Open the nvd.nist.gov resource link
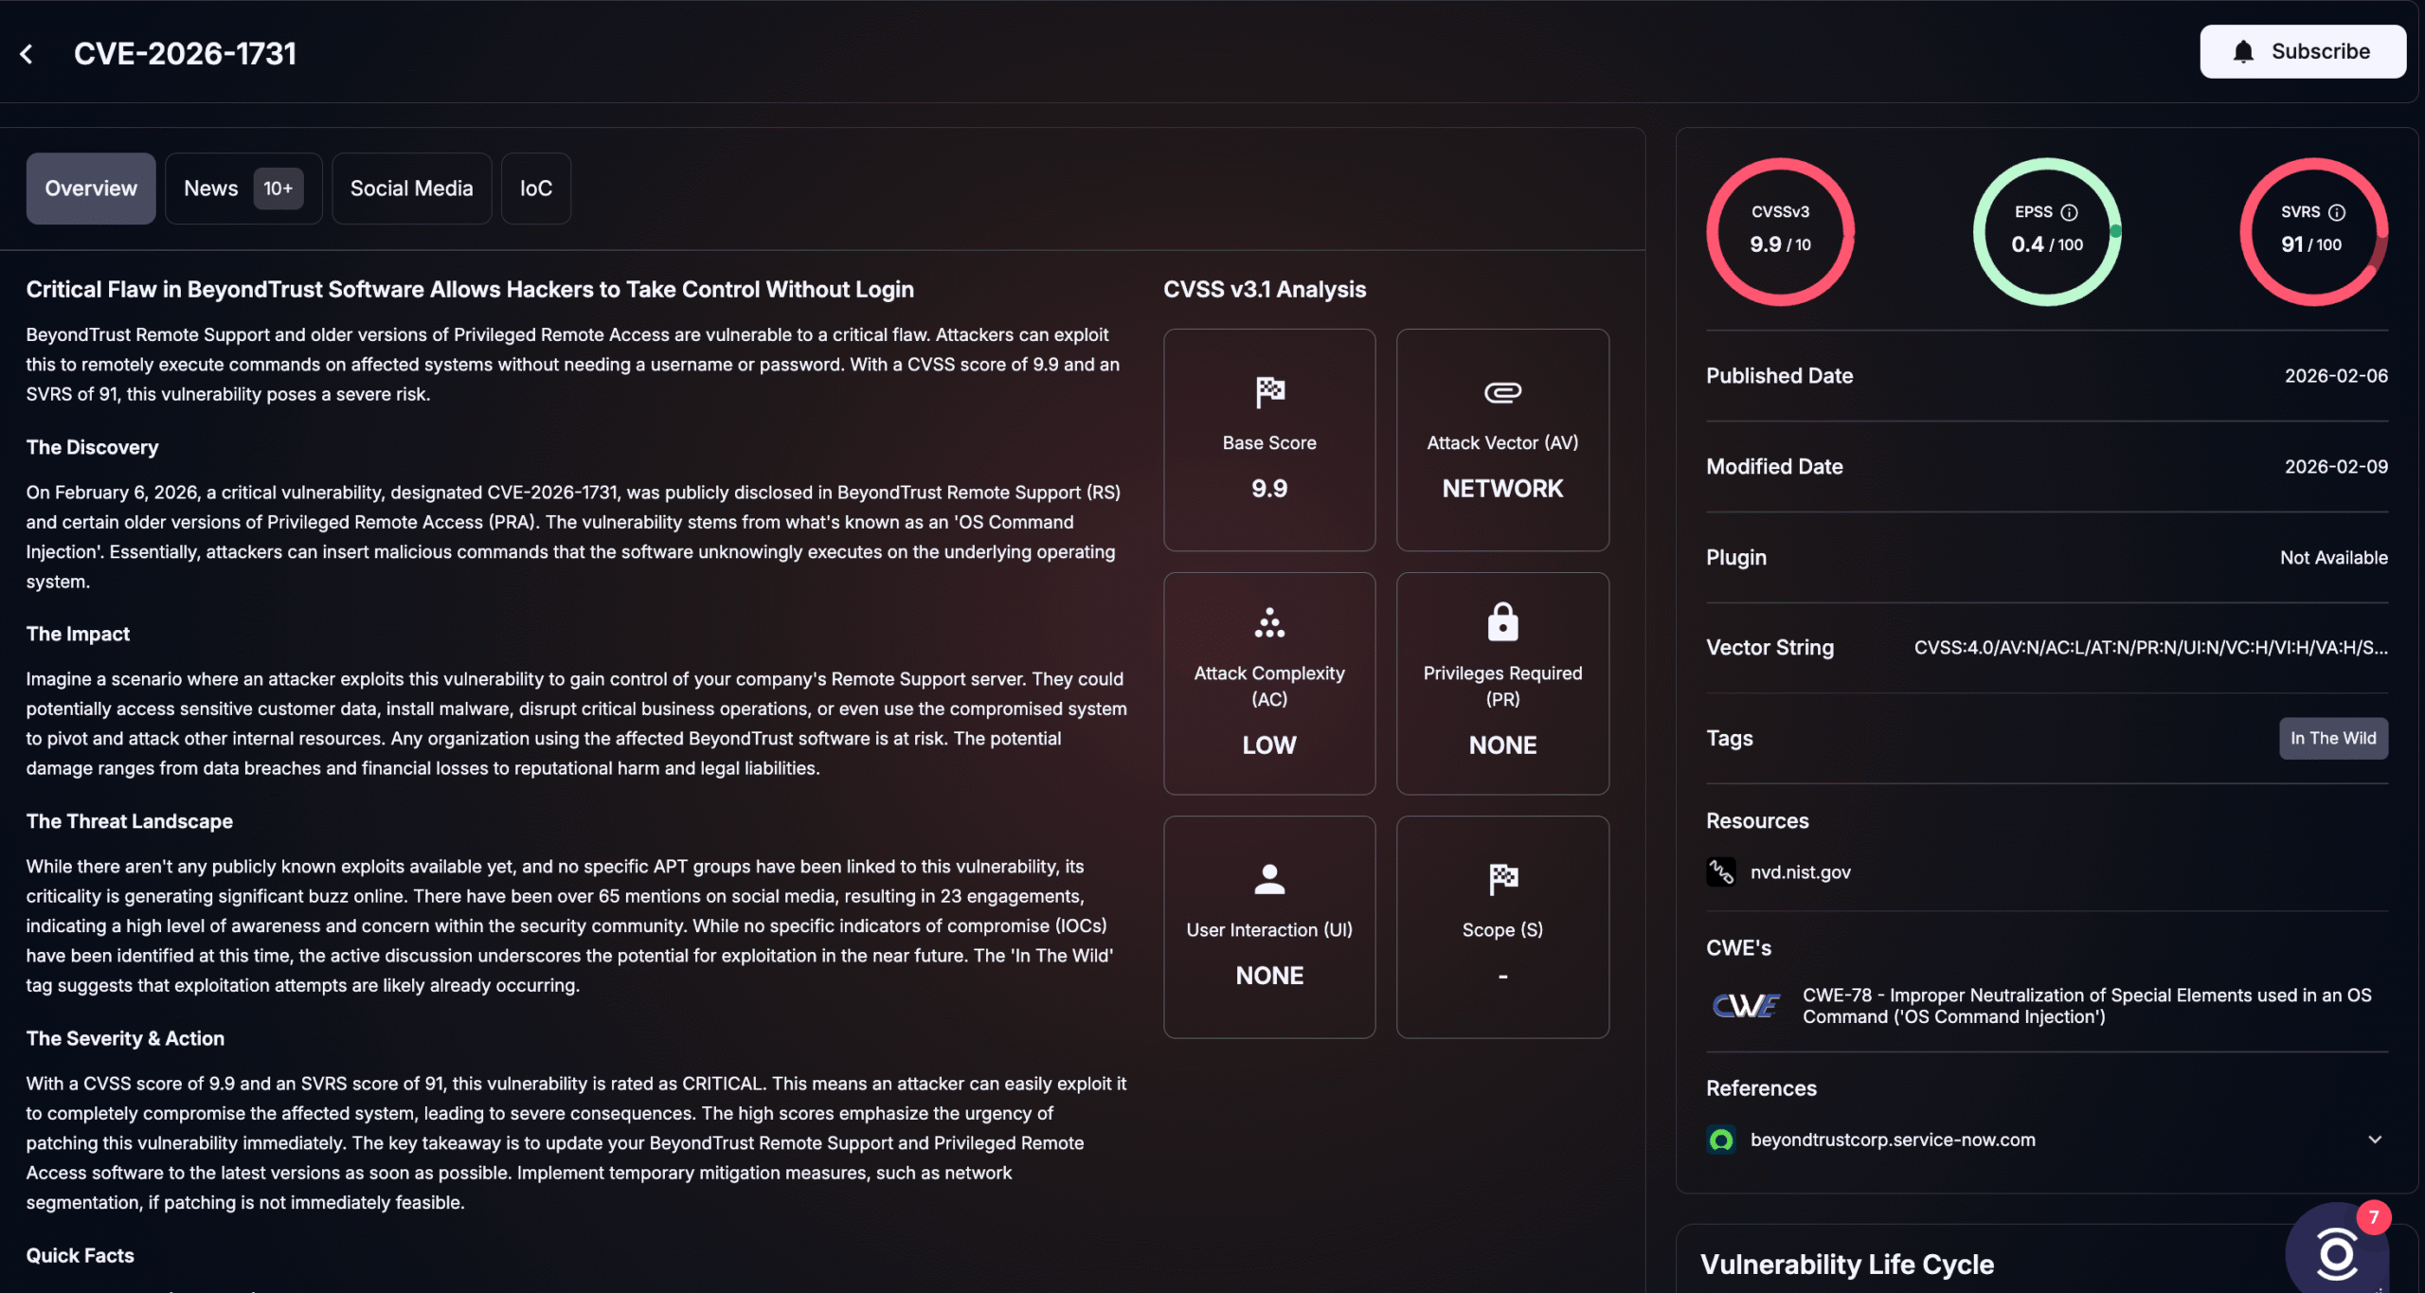The width and height of the screenshot is (2425, 1293). [x=1800, y=872]
